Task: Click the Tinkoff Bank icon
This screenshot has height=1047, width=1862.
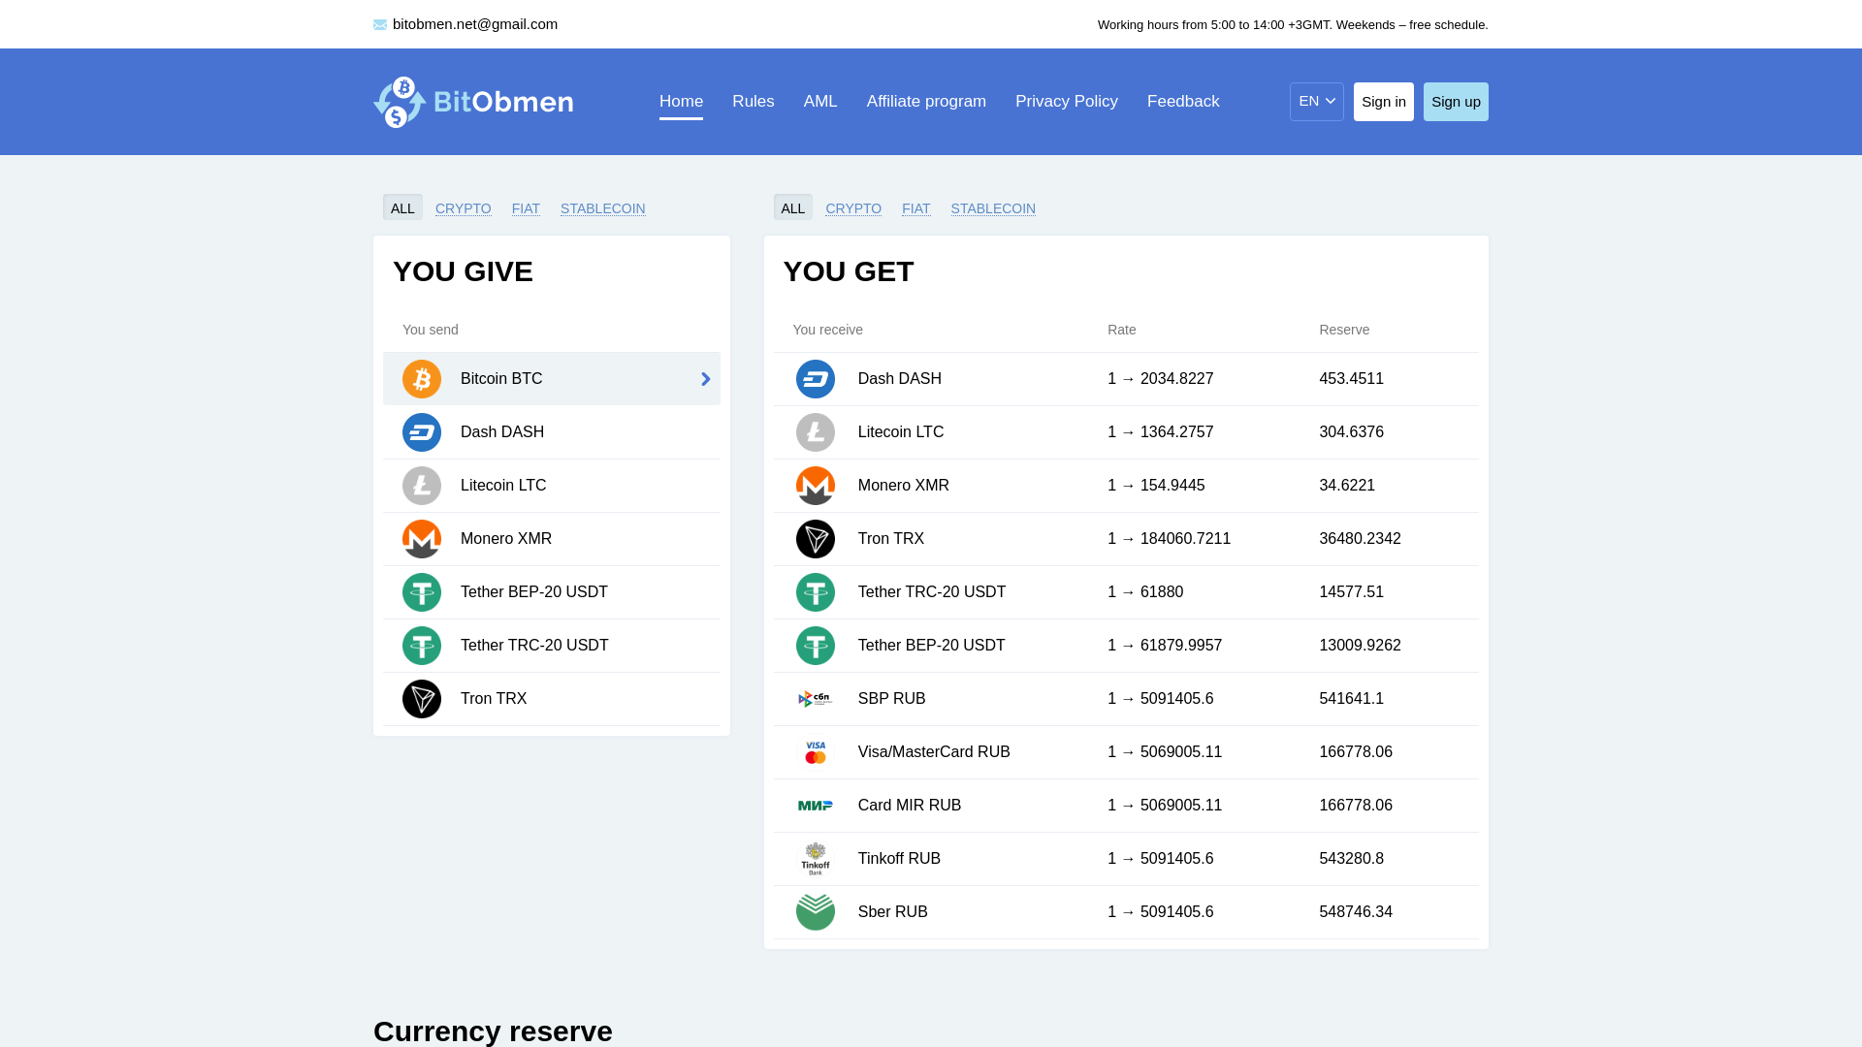Action: [816, 859]
